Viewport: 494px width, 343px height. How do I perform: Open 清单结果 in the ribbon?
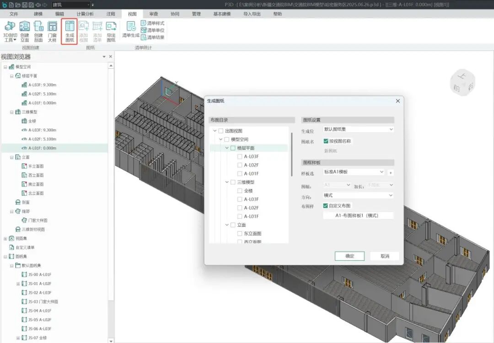(x=152, y=38)
